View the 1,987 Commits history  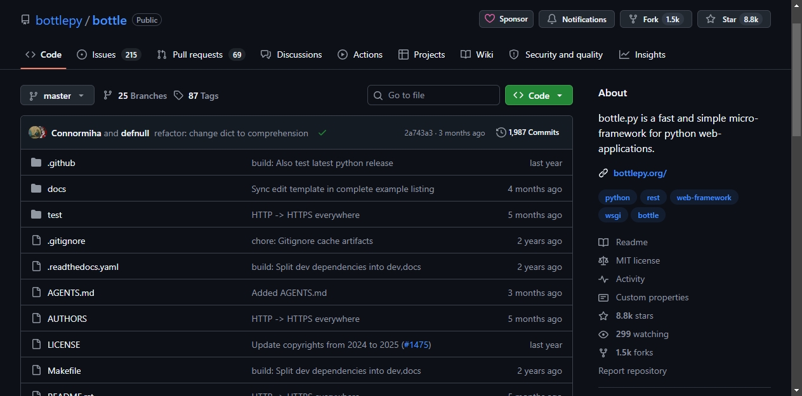point(528,132)
